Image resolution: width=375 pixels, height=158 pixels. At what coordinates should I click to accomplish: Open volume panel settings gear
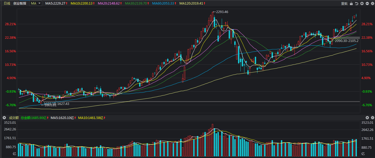(372, 118)
